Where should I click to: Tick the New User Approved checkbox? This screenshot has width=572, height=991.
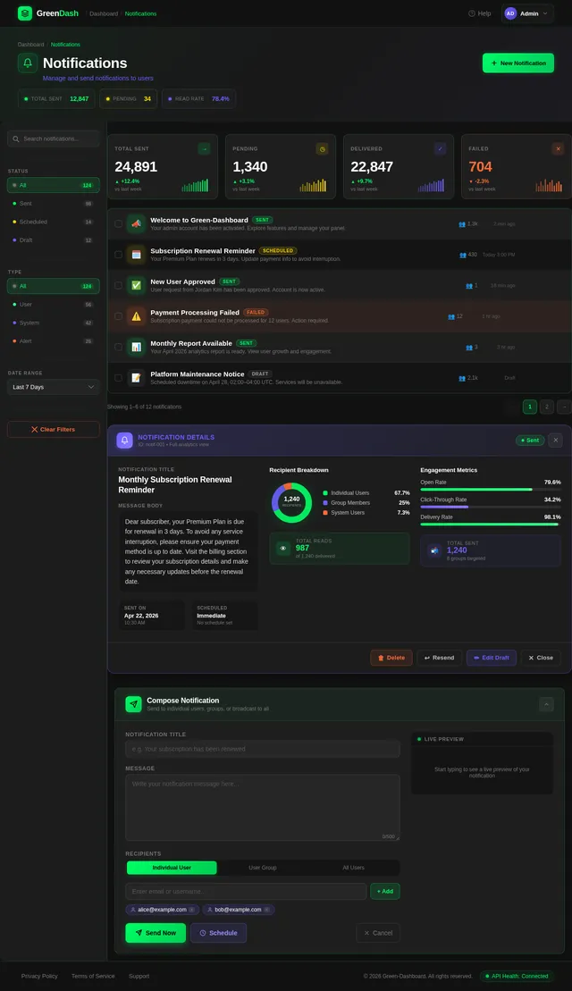[118, 286]
